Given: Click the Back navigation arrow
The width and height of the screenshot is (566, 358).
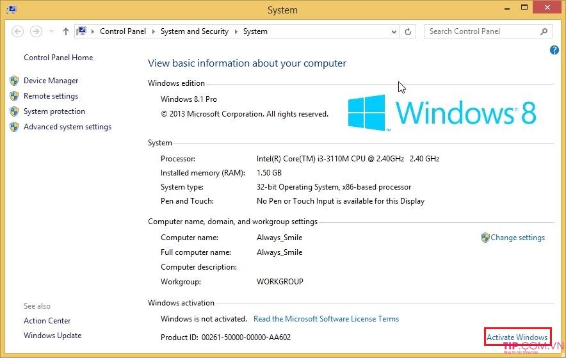Looking at the screenshot, I should (x=18, y=31).
